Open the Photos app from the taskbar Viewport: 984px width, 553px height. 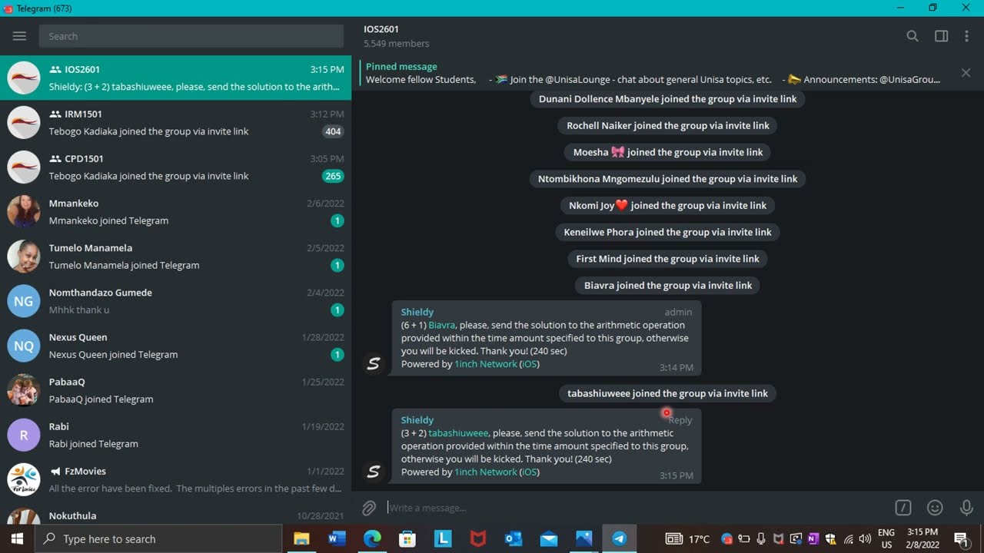coord(584,538)
